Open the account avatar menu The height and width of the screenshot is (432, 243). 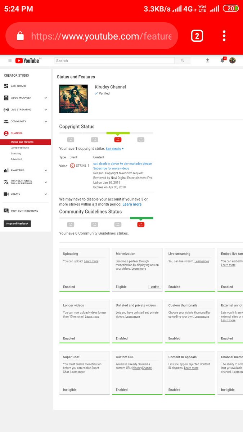[x=233, y=60]
